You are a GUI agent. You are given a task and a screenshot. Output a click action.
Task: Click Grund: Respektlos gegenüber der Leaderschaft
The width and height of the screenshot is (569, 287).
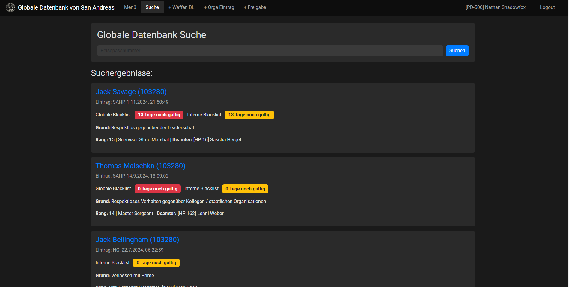[x=146, y=128]
